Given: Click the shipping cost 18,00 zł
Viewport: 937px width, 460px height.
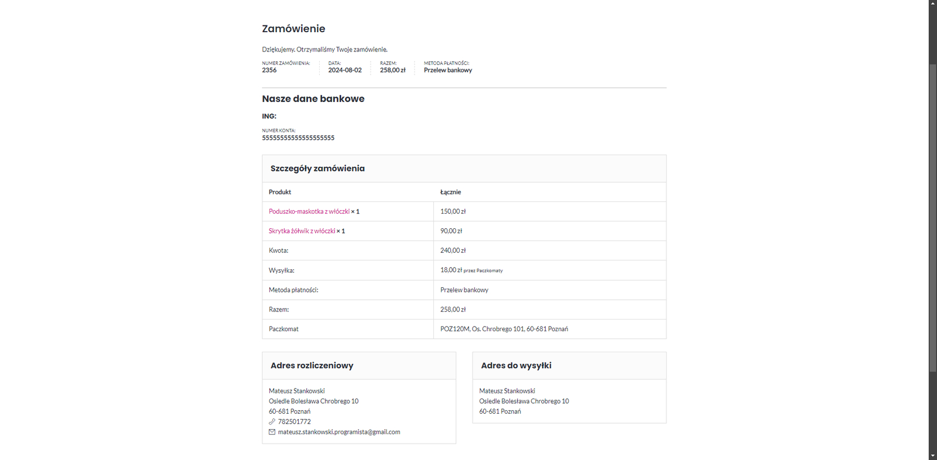Looking at the screenshot, I should coord(451,270).
